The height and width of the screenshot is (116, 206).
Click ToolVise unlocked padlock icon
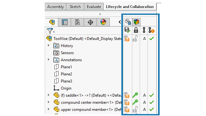(x=135, y=38)
